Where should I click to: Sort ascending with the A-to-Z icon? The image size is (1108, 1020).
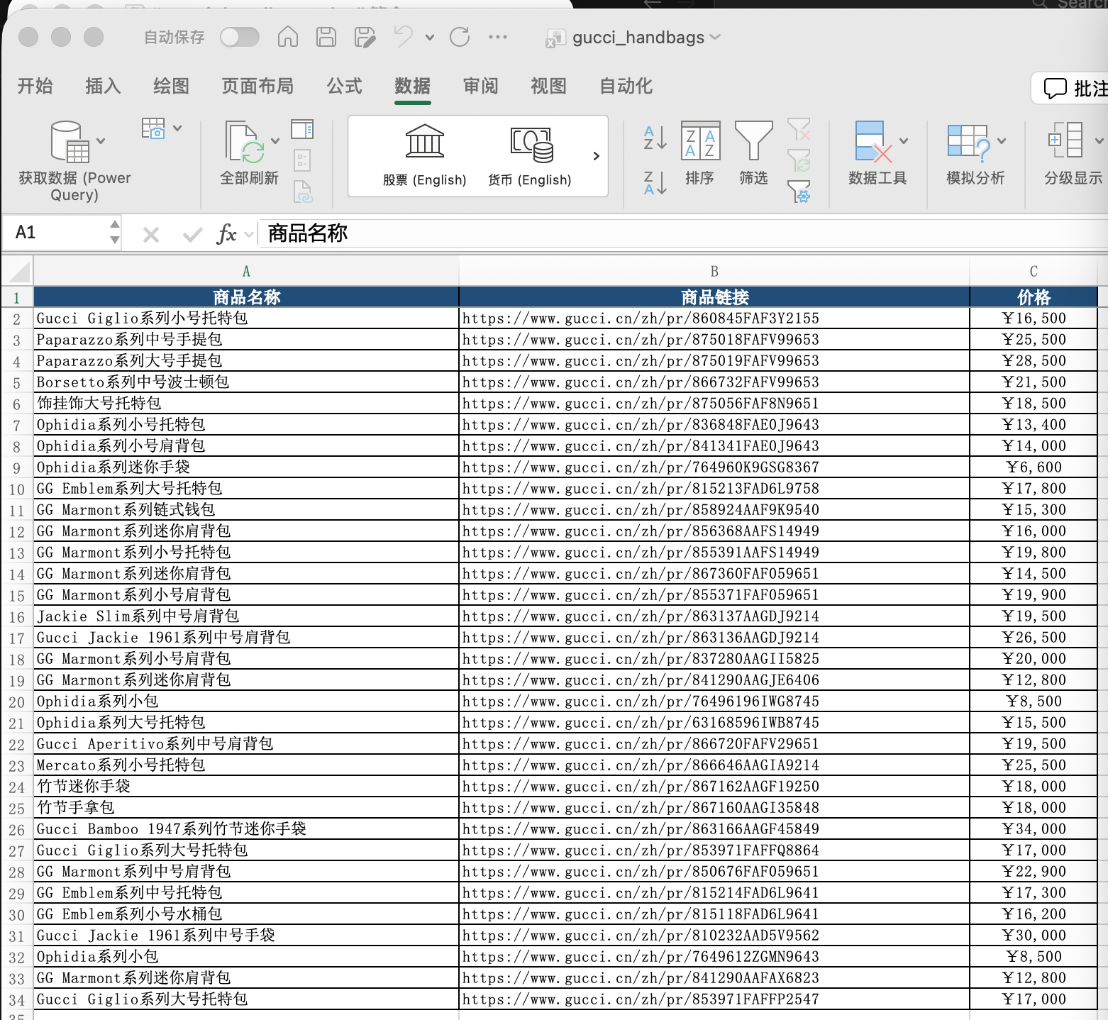(655, 138)
